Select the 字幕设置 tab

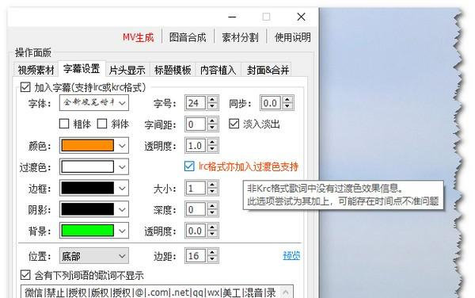82,69
